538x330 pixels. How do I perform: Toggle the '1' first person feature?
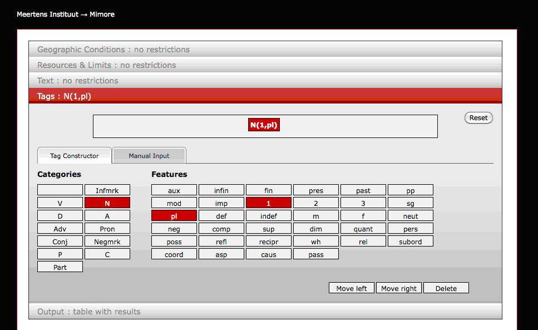pos(269,203)
